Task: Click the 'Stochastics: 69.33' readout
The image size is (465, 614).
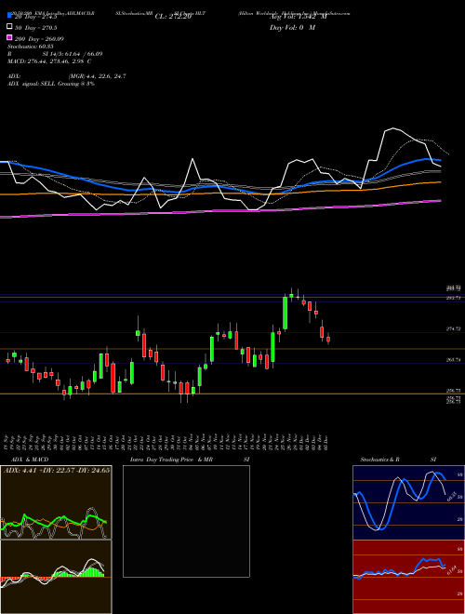Action: tap(30, 47)
